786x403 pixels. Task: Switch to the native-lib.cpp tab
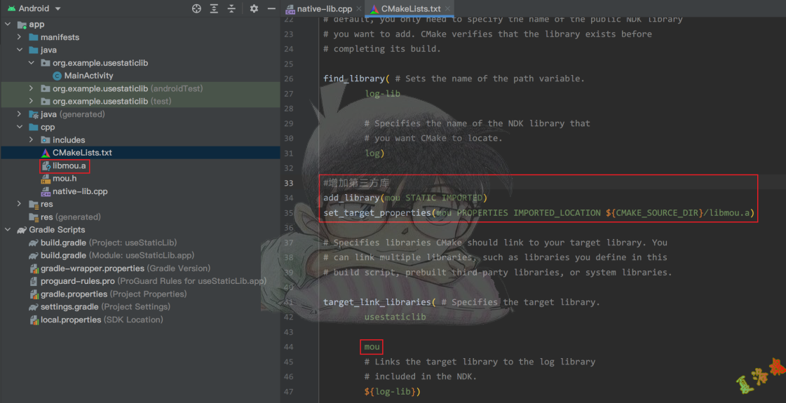(324, 9)
